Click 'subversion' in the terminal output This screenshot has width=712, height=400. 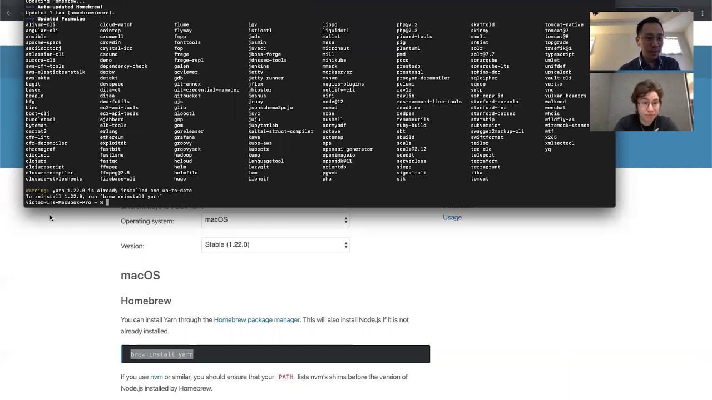click(486, 126)
